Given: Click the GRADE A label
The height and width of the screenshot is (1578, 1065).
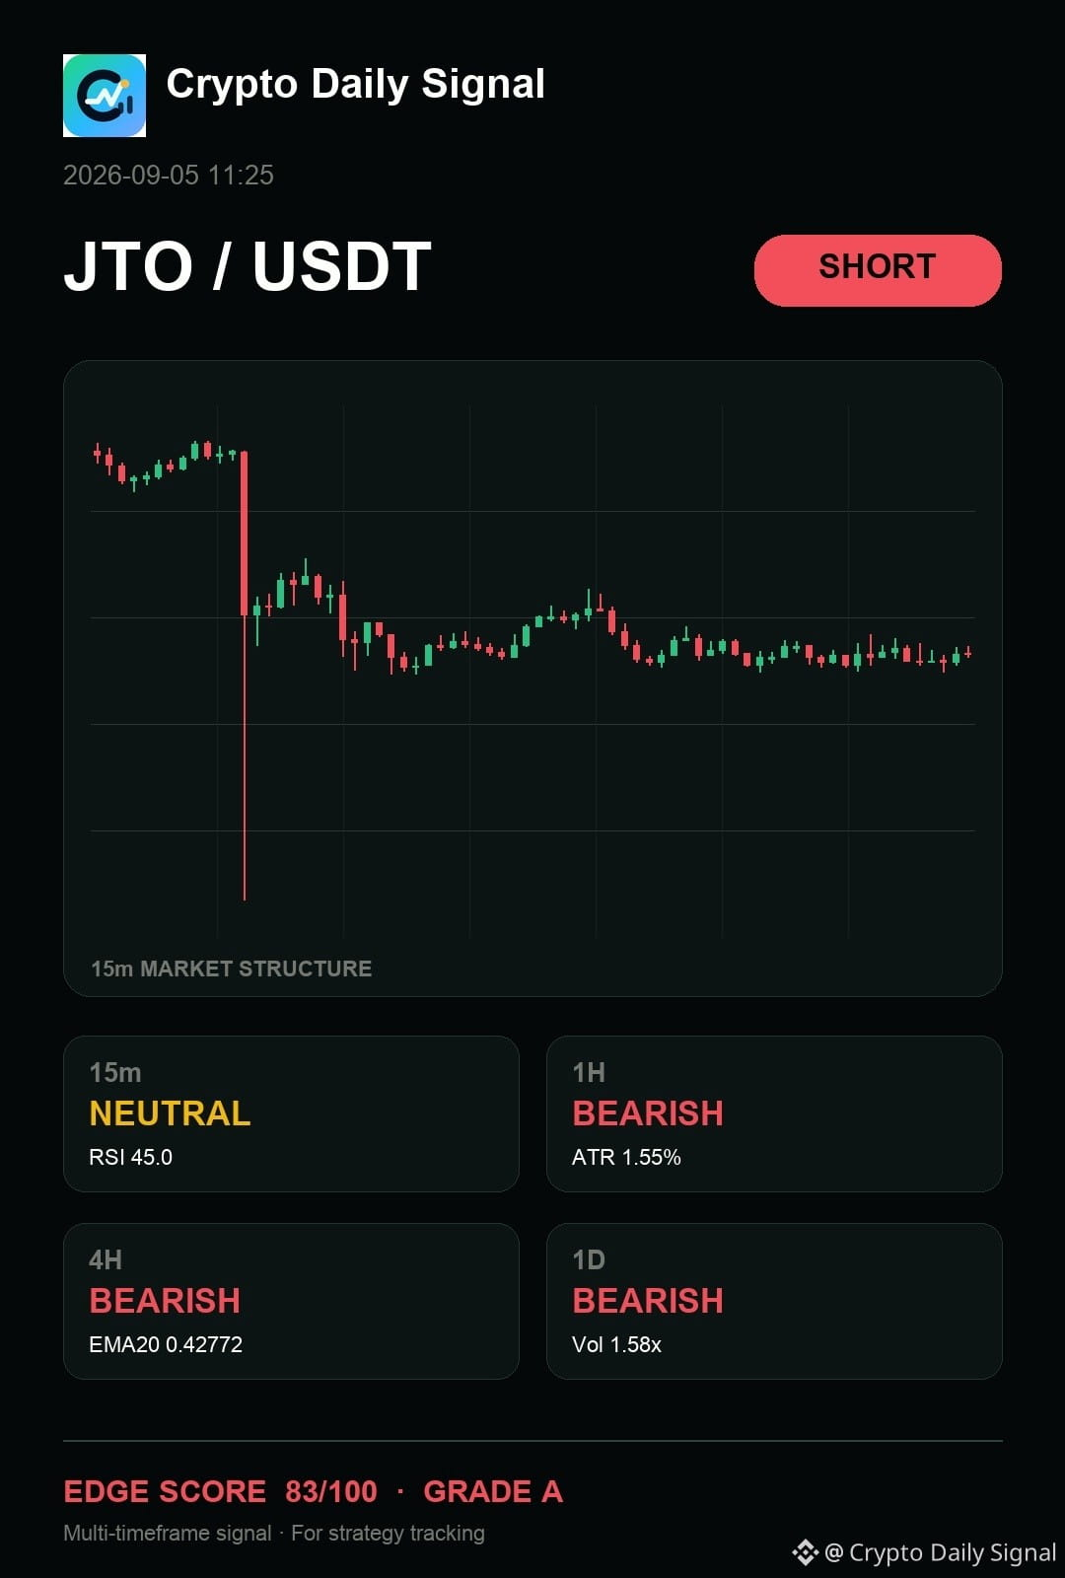Looking at the screenshot, I should pyautogui.click(x=493, y=1491).
